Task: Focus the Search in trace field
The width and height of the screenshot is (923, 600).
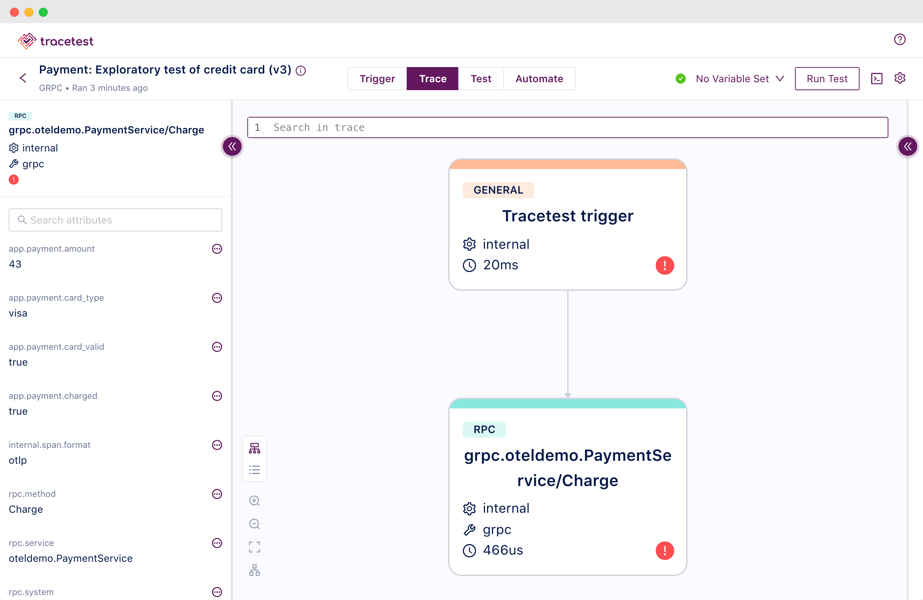Action: tap(568, 127)
